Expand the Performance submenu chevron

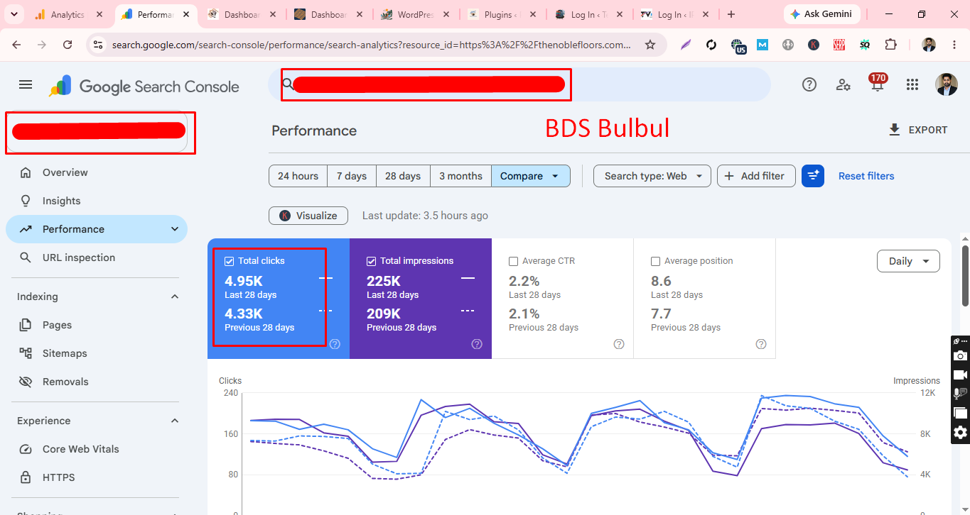[x=175, y=229]
